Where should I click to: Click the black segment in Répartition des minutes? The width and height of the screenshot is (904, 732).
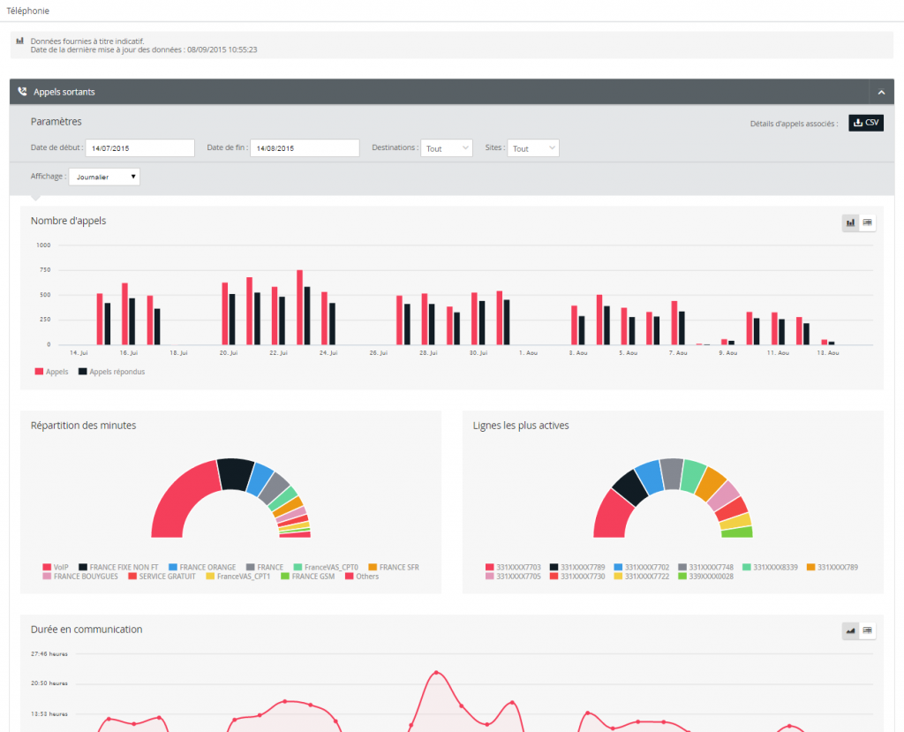click(x=235, y=474)
